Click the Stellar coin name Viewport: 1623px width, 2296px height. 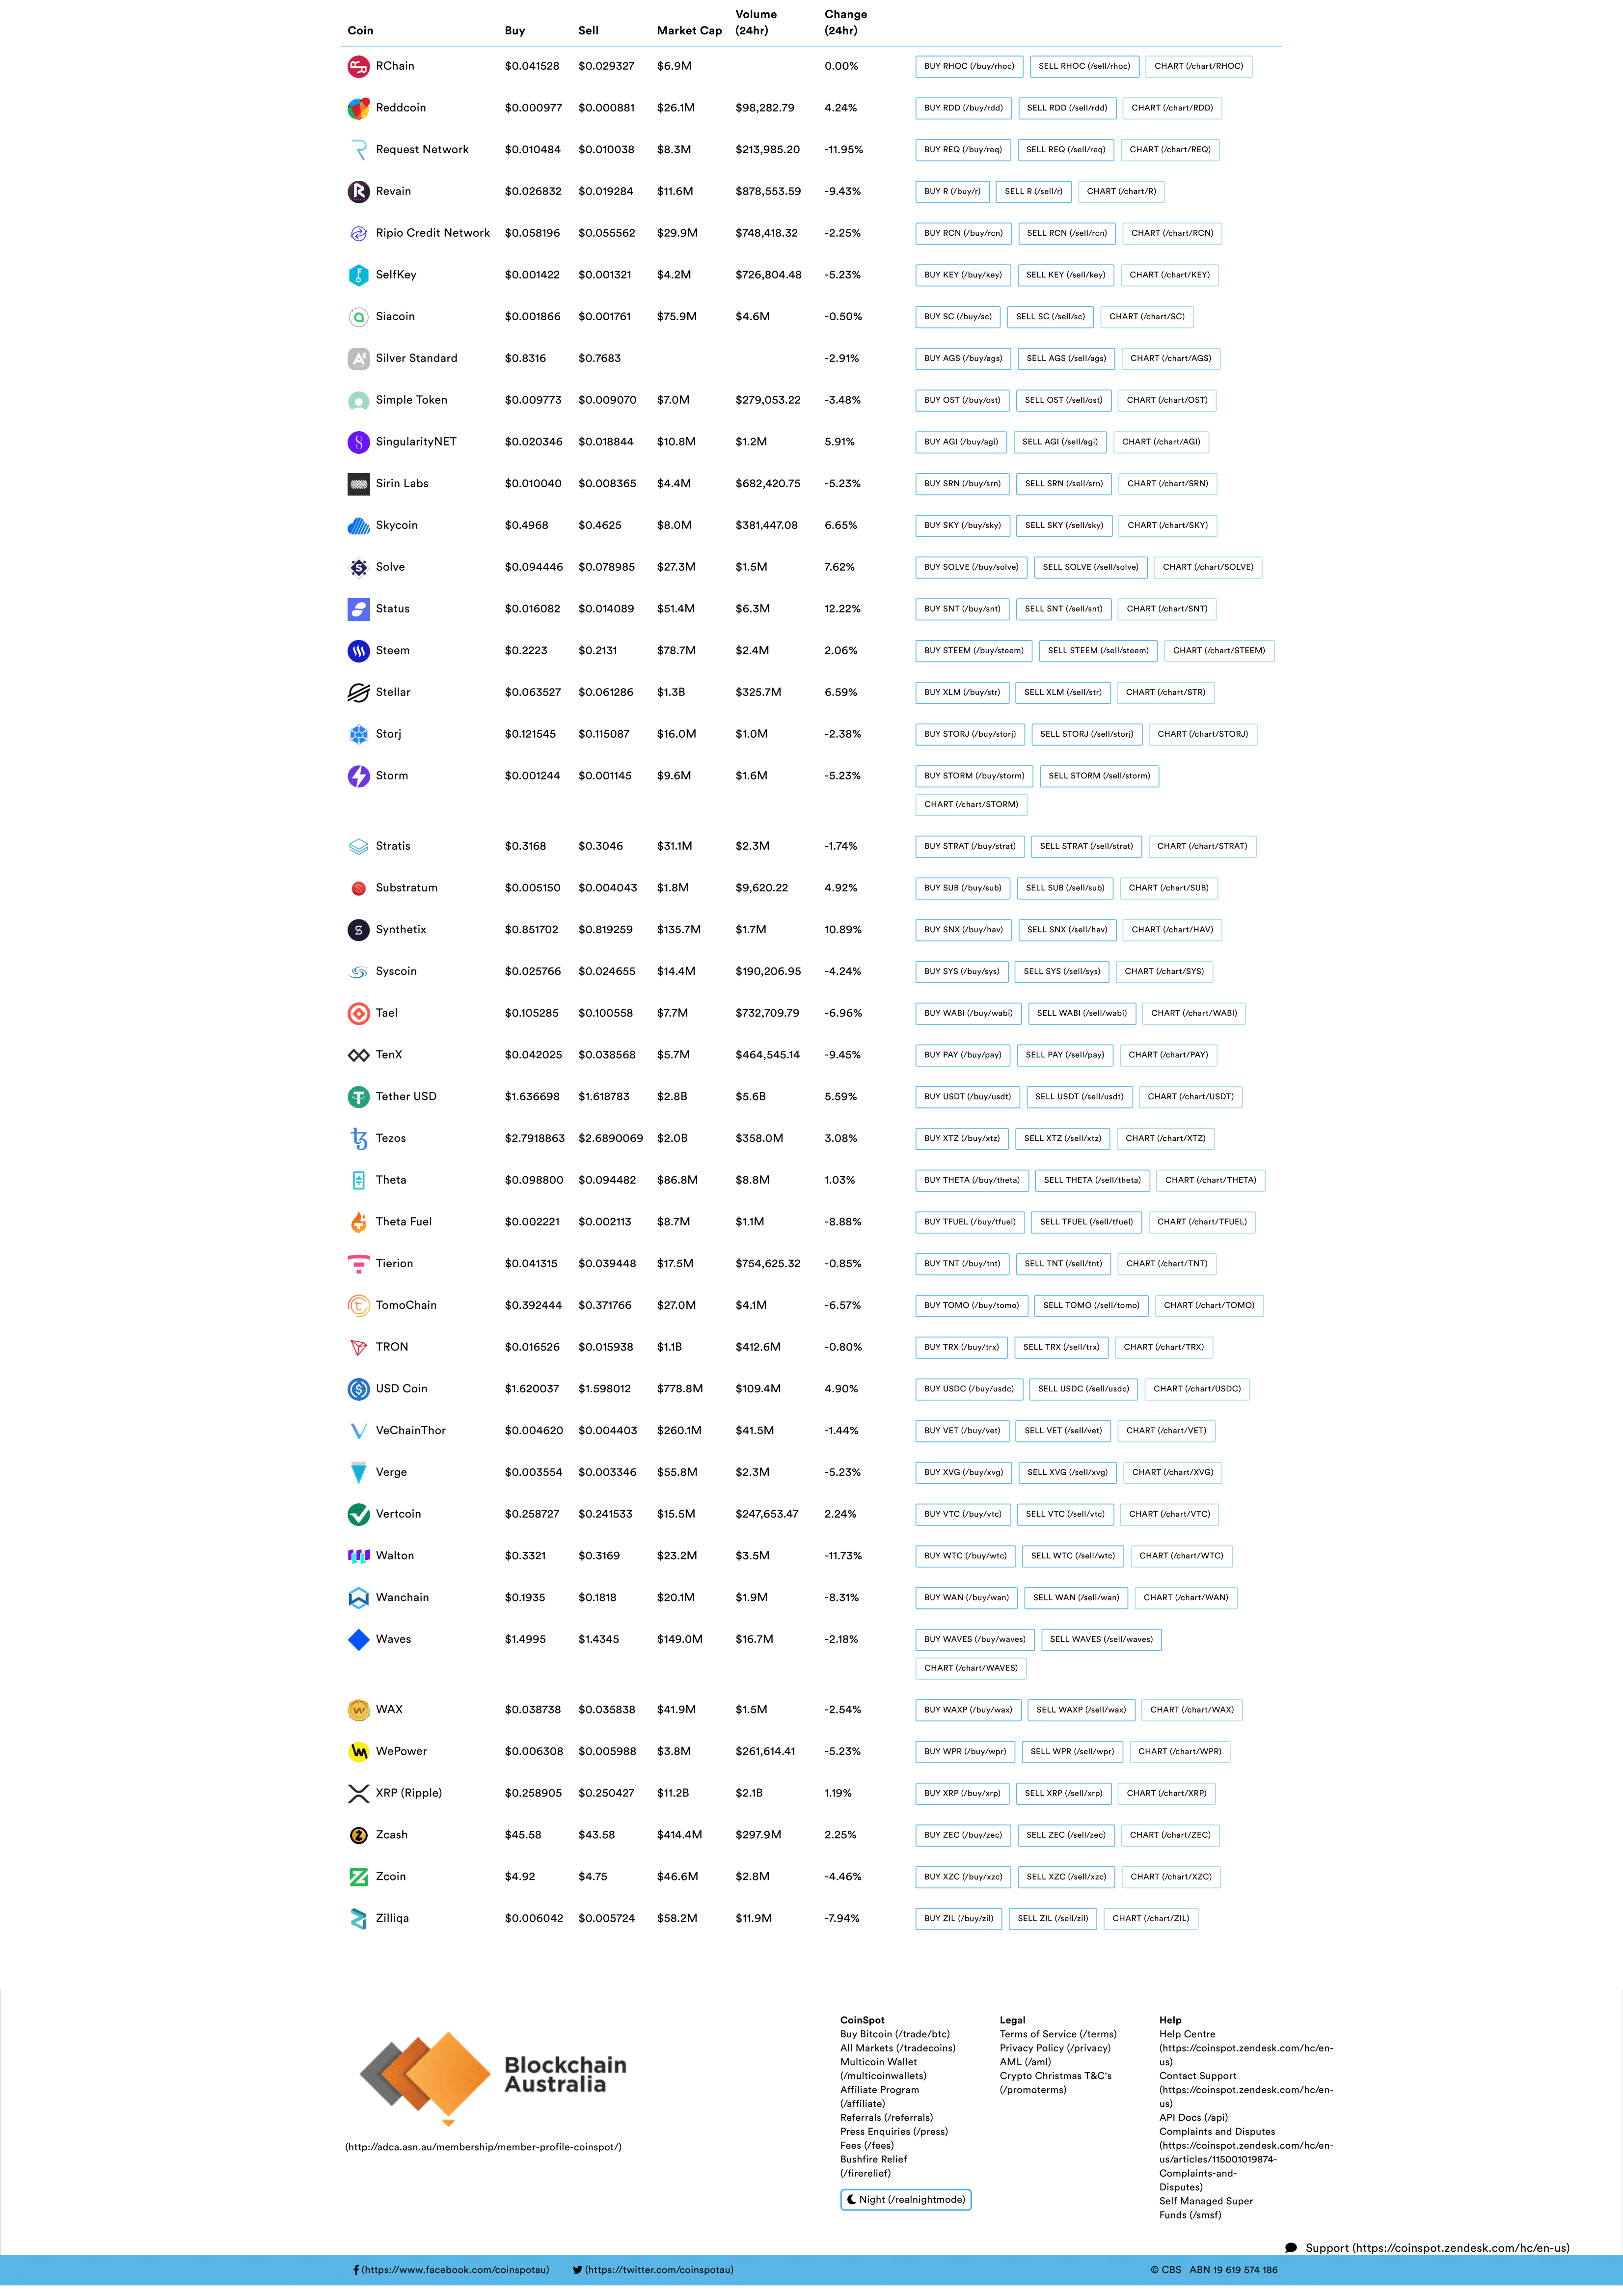click(x=393, y=693)
